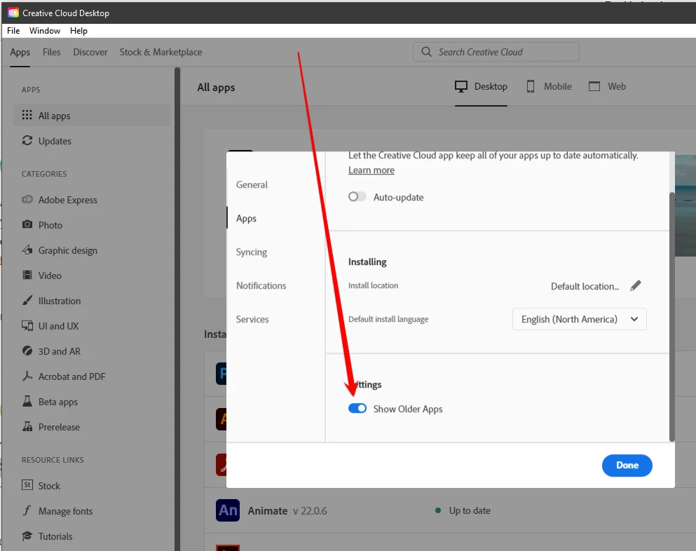Click the Mobile phone icon
Screen dimensions: 696x551
[531, 86]
